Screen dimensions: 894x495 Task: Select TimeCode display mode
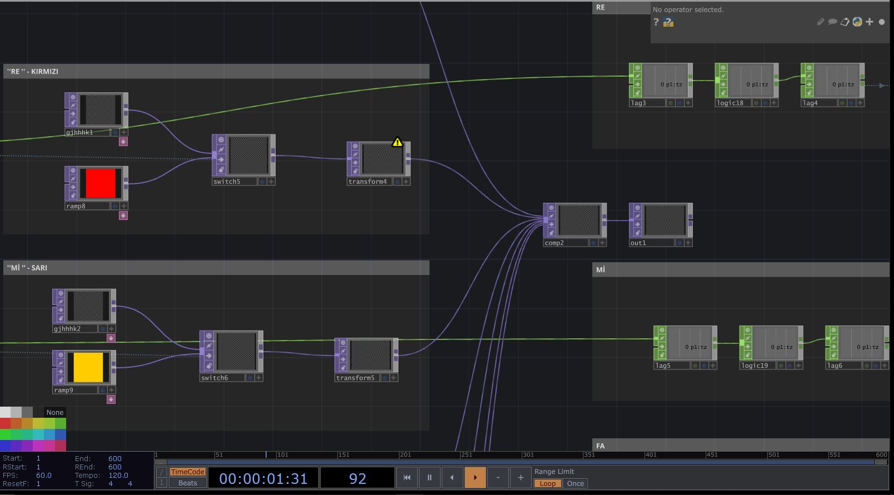coord(187,472)
